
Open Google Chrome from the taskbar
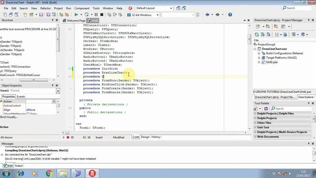[x=49, y=174]
